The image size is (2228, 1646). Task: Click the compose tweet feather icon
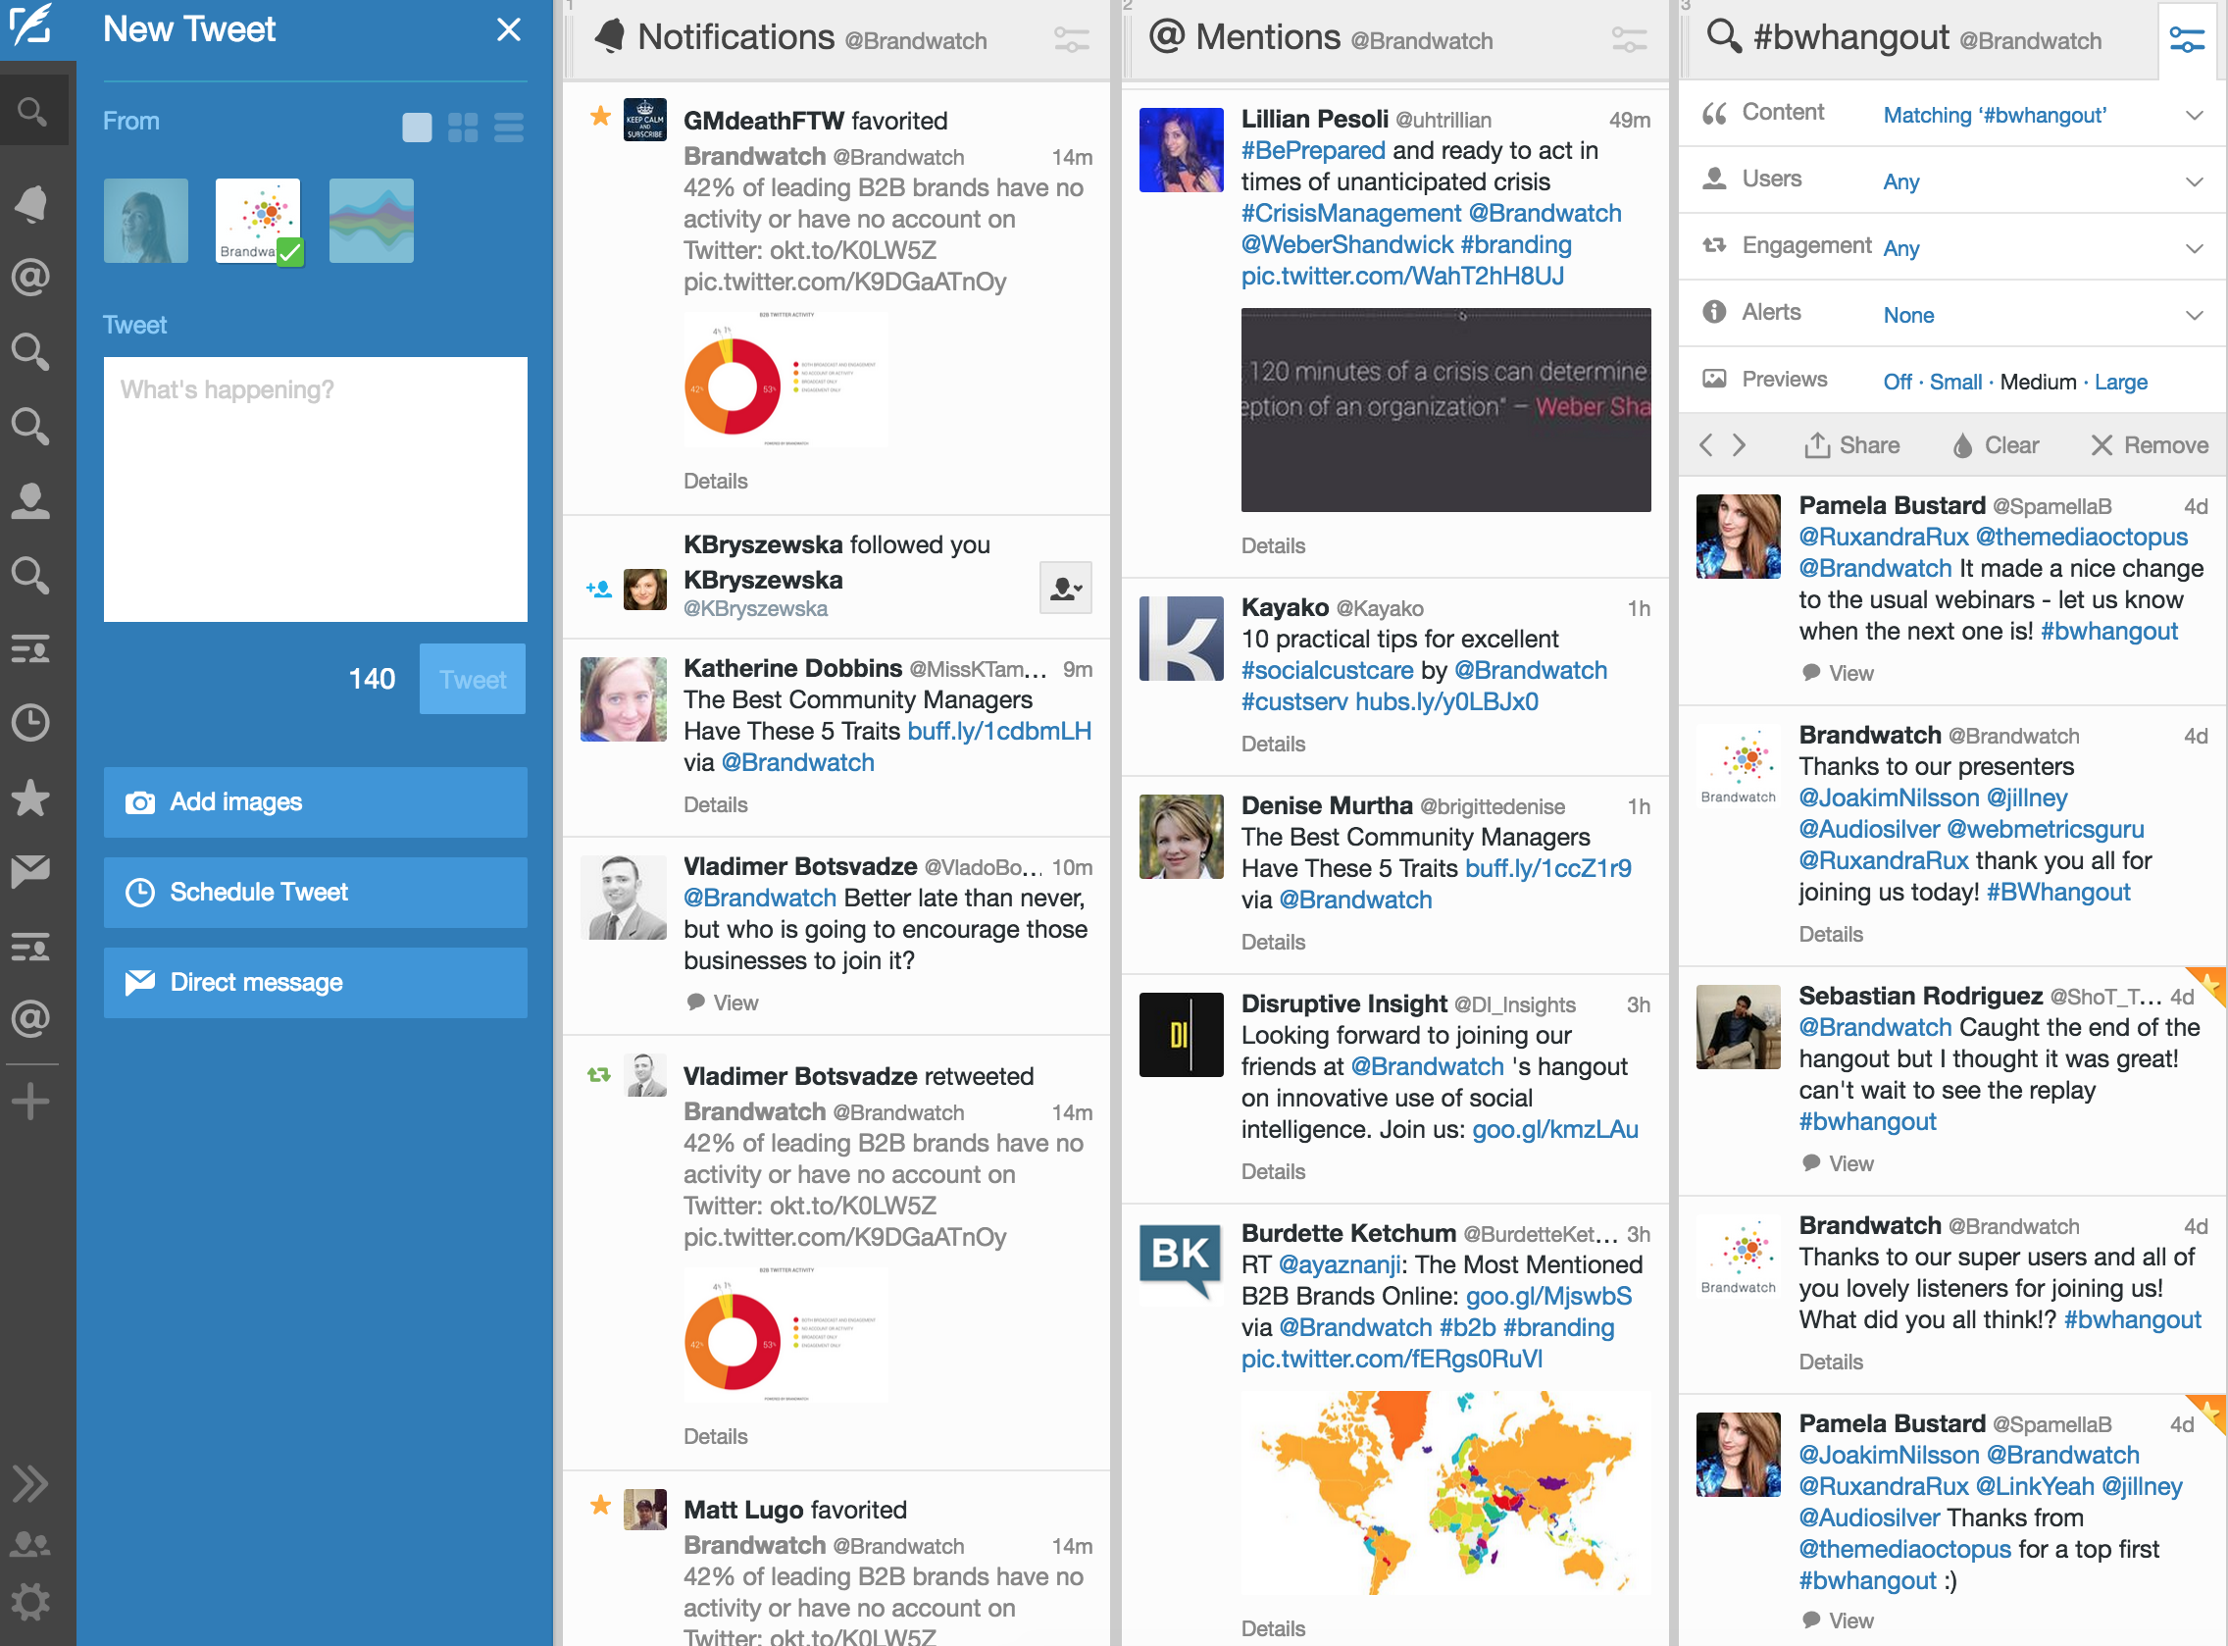30,26
